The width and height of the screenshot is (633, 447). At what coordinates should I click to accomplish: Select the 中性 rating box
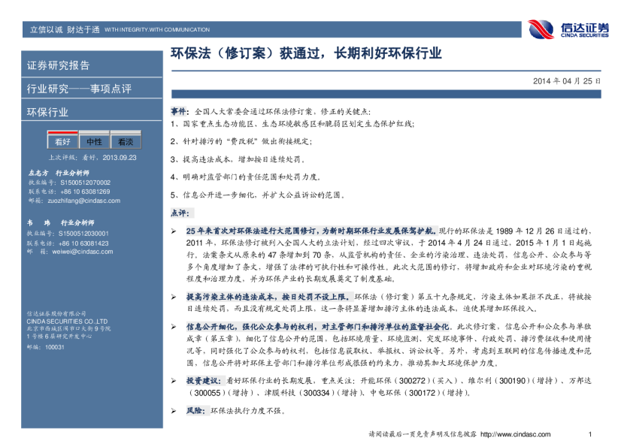coord(94,142)
